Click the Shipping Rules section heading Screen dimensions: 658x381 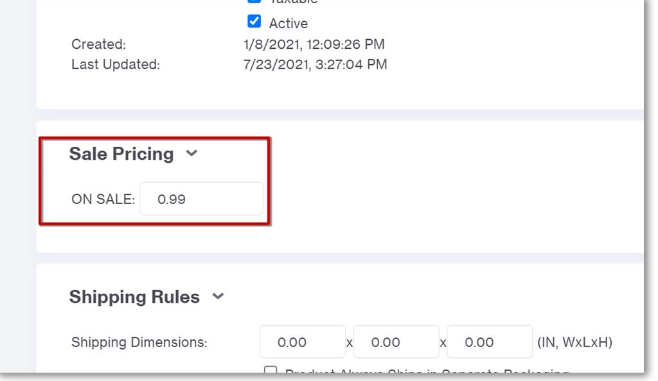click(134, 297)
